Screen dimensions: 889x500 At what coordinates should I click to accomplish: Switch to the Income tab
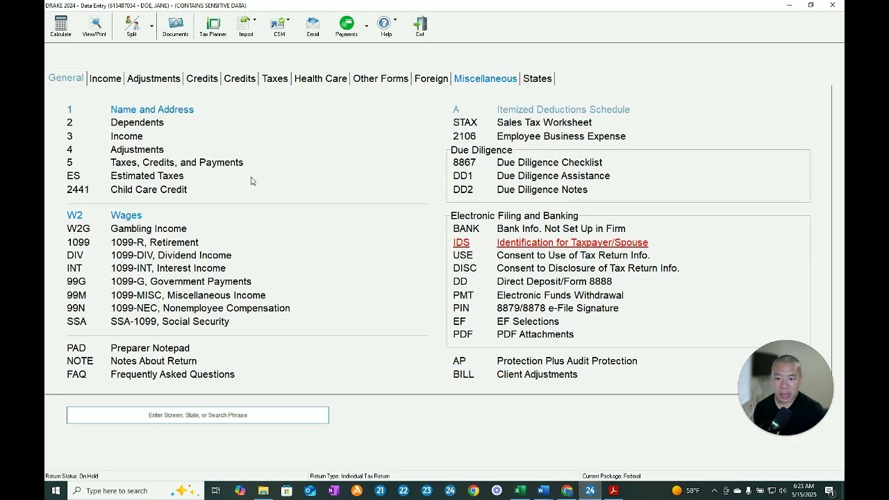pyautogui.click(x=106, y=78)
